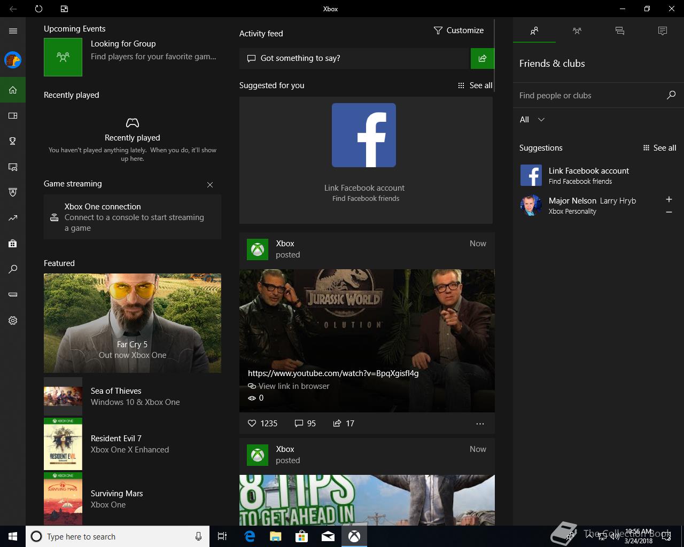Open Connection console icon in sidebar
This screenshot has height=547, width=684.
pos(13,295)
